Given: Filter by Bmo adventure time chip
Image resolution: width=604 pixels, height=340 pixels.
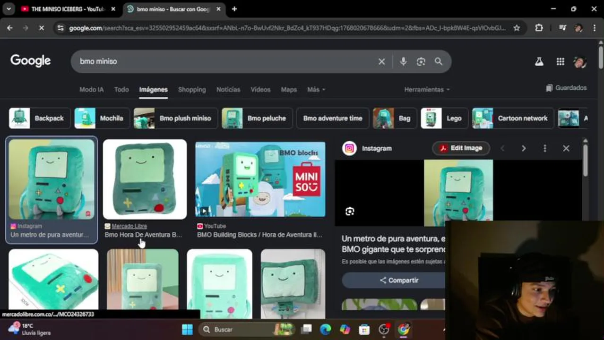Looking at the screenshot, I should [333, 118].
